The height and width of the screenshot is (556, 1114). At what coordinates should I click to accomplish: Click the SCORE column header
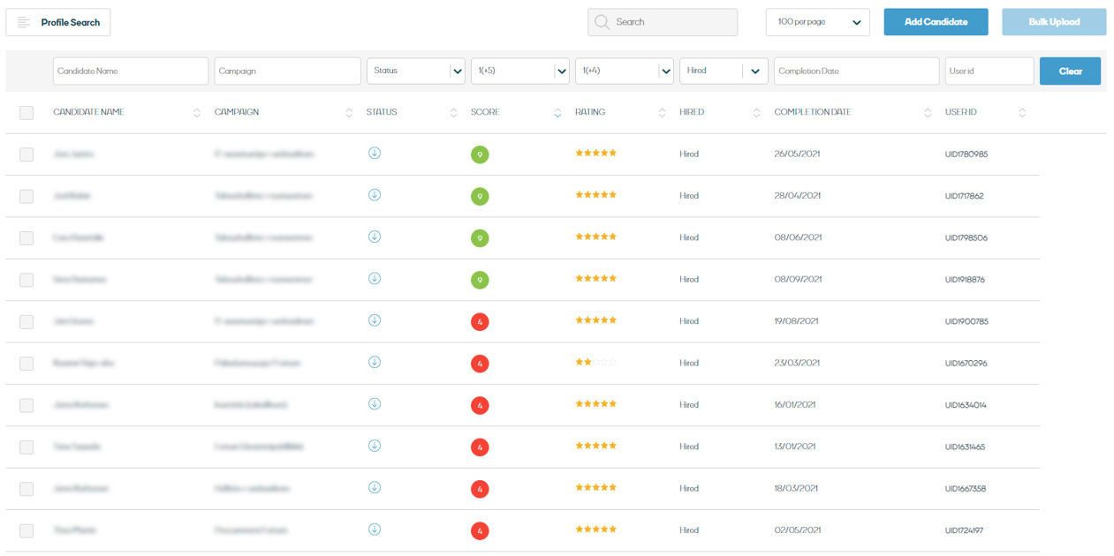[x=485, y=112]
